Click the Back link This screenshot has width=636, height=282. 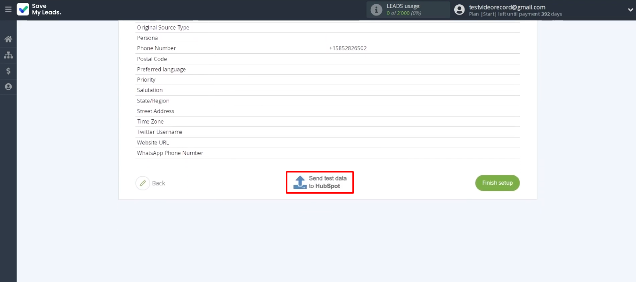[x=158, y=183]
